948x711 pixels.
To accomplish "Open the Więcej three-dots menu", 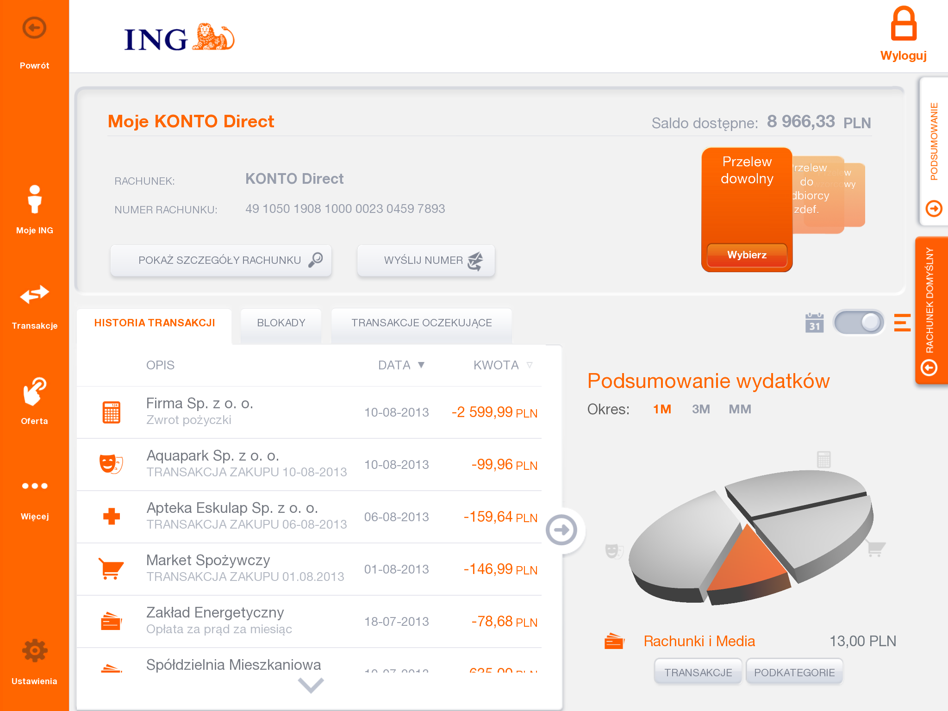I will point(34,486).
